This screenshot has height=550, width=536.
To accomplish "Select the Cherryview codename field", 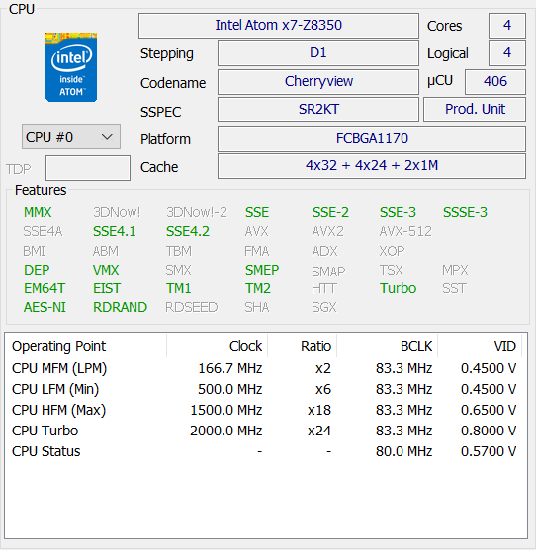I will (x=318, y=82).
